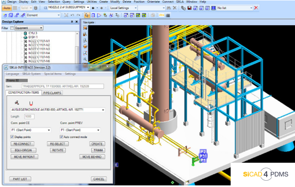Click the bottom magnifier zoom icon in sidebar
295x187 pixels.
pos(85,59)
